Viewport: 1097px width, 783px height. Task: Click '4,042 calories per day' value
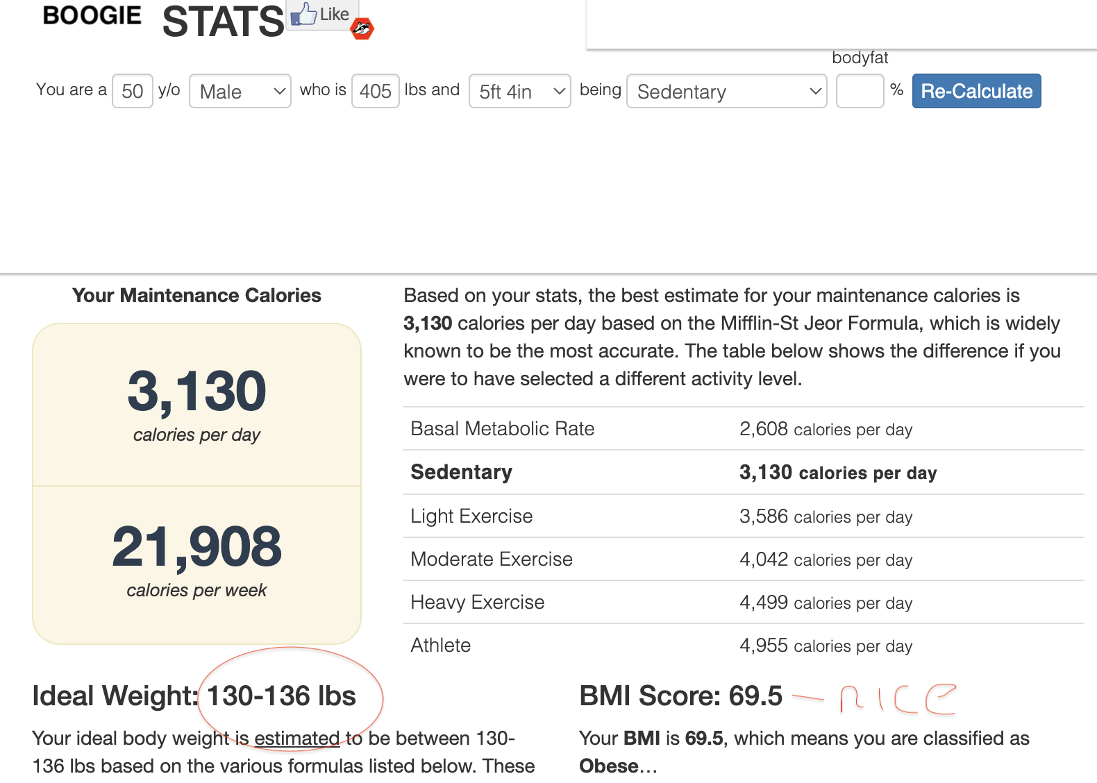click(826, 559)
